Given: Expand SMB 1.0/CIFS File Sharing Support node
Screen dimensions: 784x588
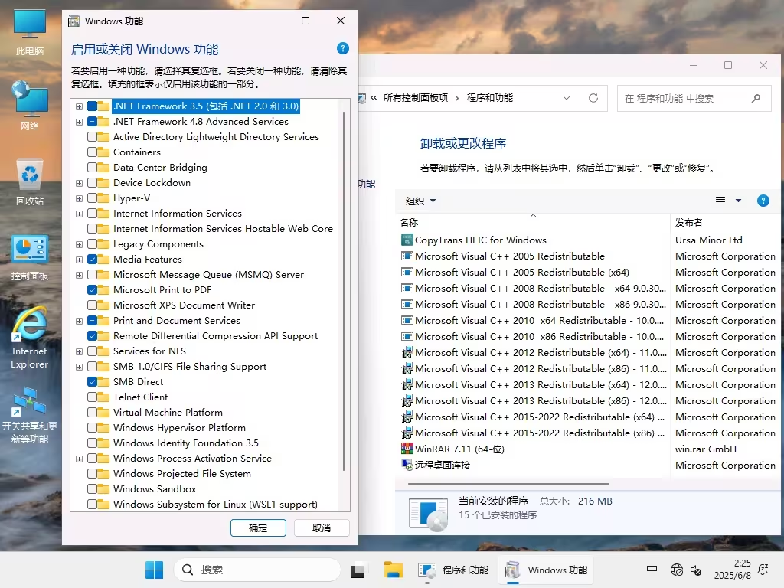Looking at the screenshot, I should coord(79,367).
